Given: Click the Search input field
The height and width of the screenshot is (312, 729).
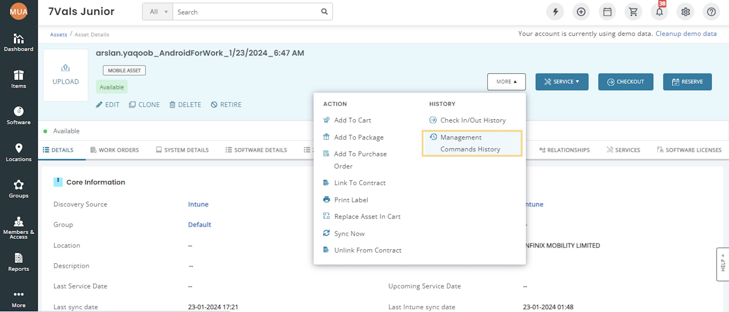Looking at the screenshot, I should 246,12.
